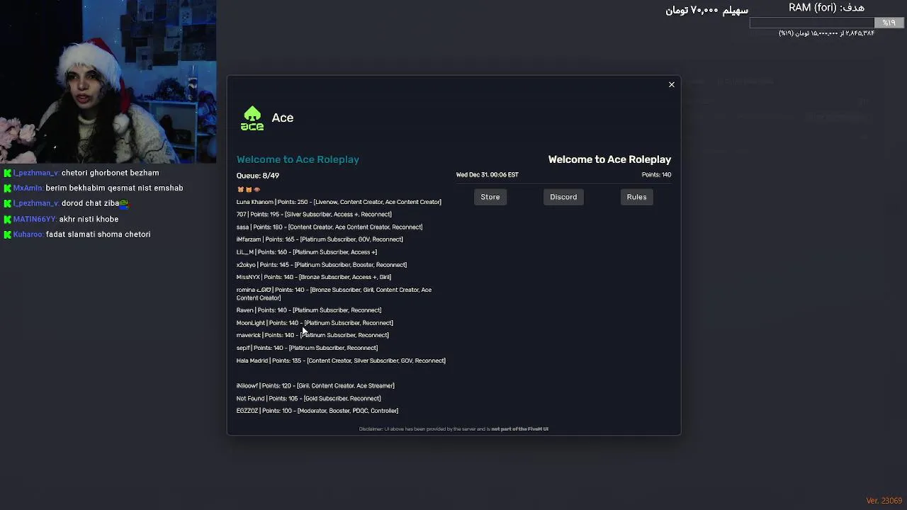
Task: Click the Hala Madrid queue entry
Action: (x=341, y=361)
